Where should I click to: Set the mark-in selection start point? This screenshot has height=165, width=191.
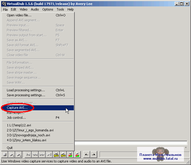tap(87, 154)
